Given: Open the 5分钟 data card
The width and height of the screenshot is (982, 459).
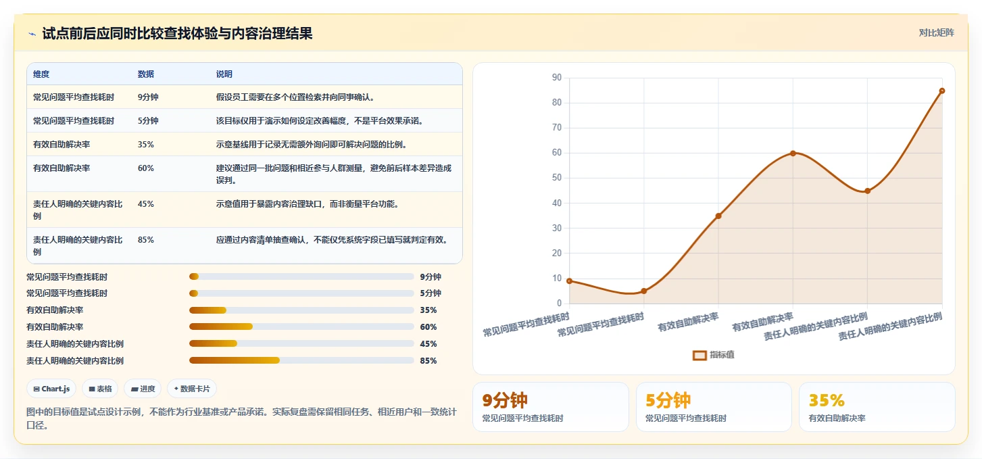Looking at the screenshot, I should click(714, 407).
